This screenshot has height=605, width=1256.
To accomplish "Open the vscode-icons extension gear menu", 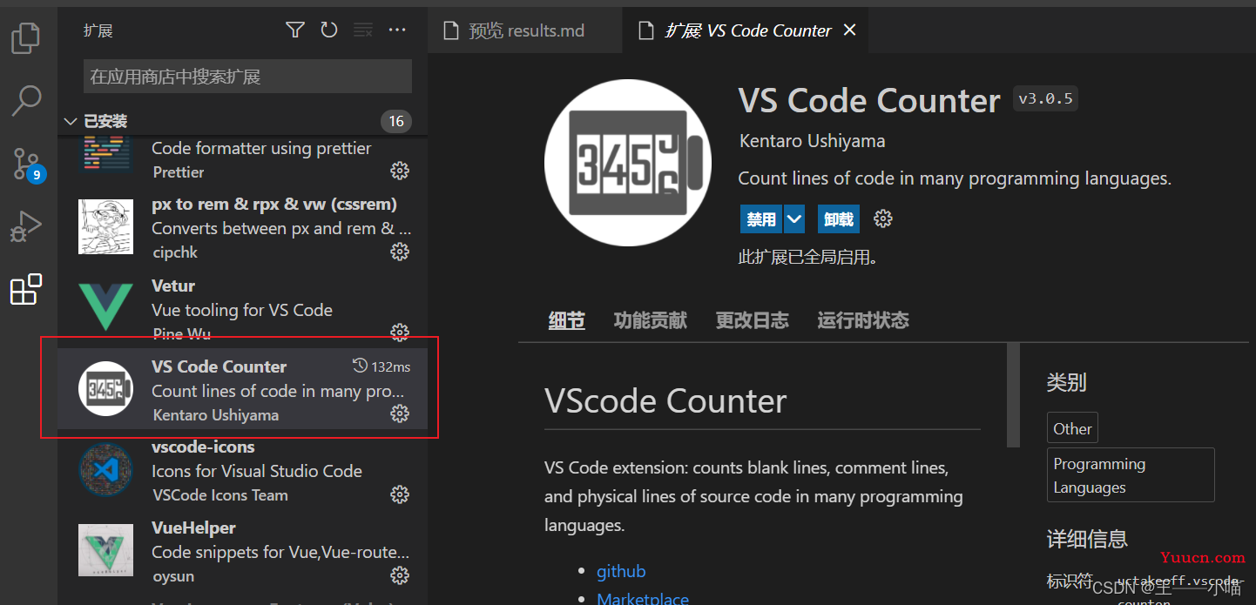I will pyautogui.click(x=400, y=494).
